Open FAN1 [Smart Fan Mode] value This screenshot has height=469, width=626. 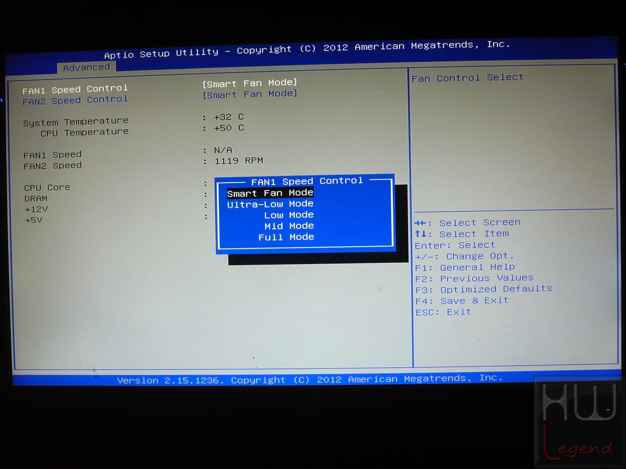(250, 83)
